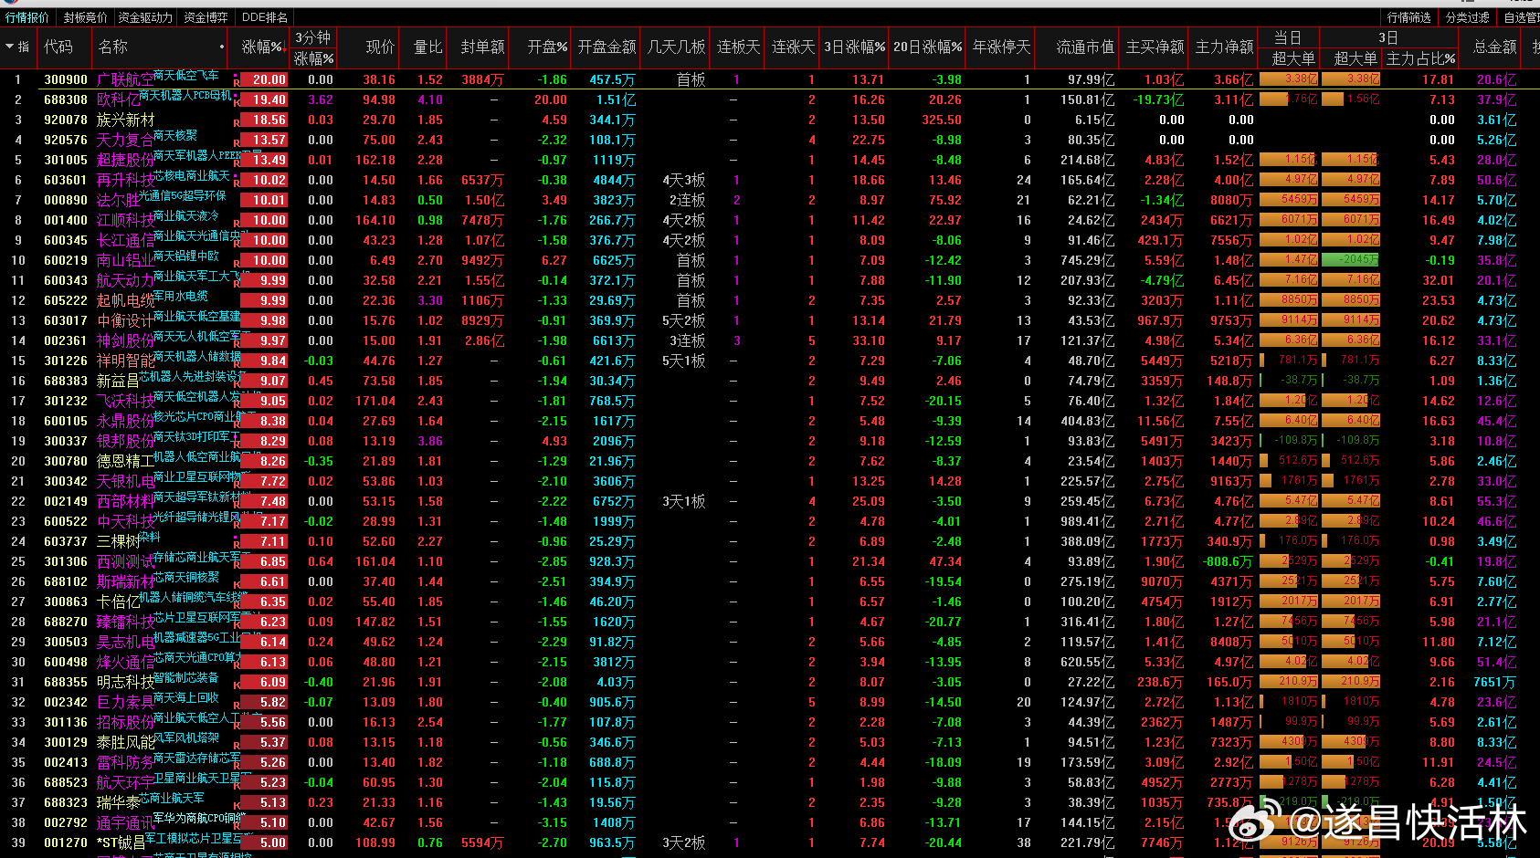Select stock 泰胜风能 in row 34
This screenshot has width=1540, height=858.
(125, 743)
